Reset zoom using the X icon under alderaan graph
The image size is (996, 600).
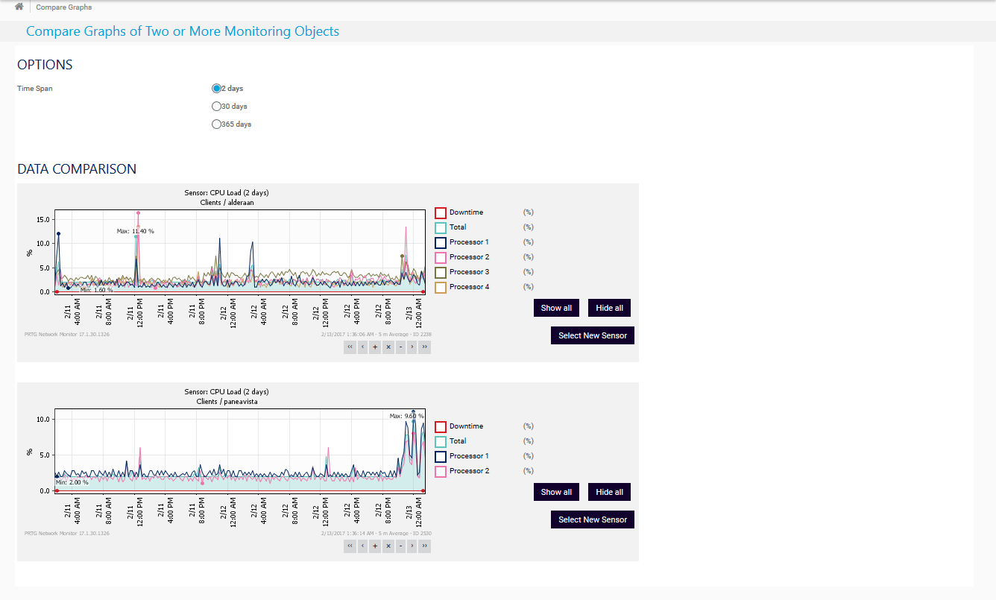point(388,347)
